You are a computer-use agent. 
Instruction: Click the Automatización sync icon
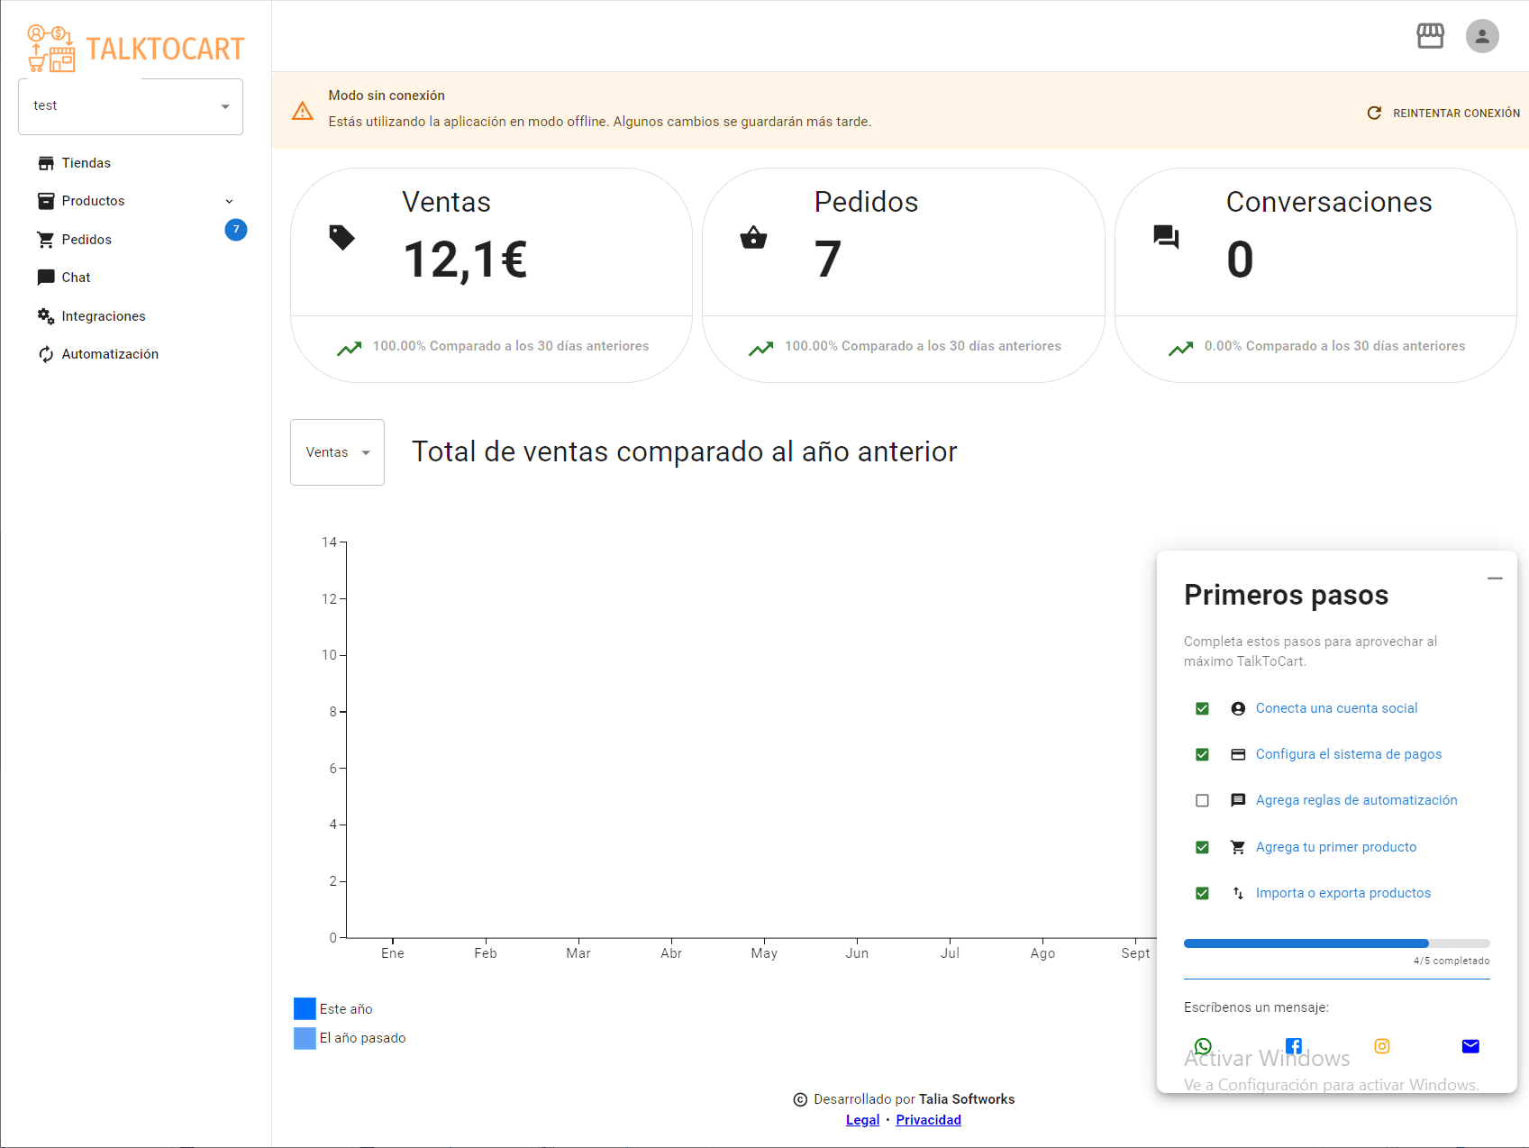pos(46,354)
